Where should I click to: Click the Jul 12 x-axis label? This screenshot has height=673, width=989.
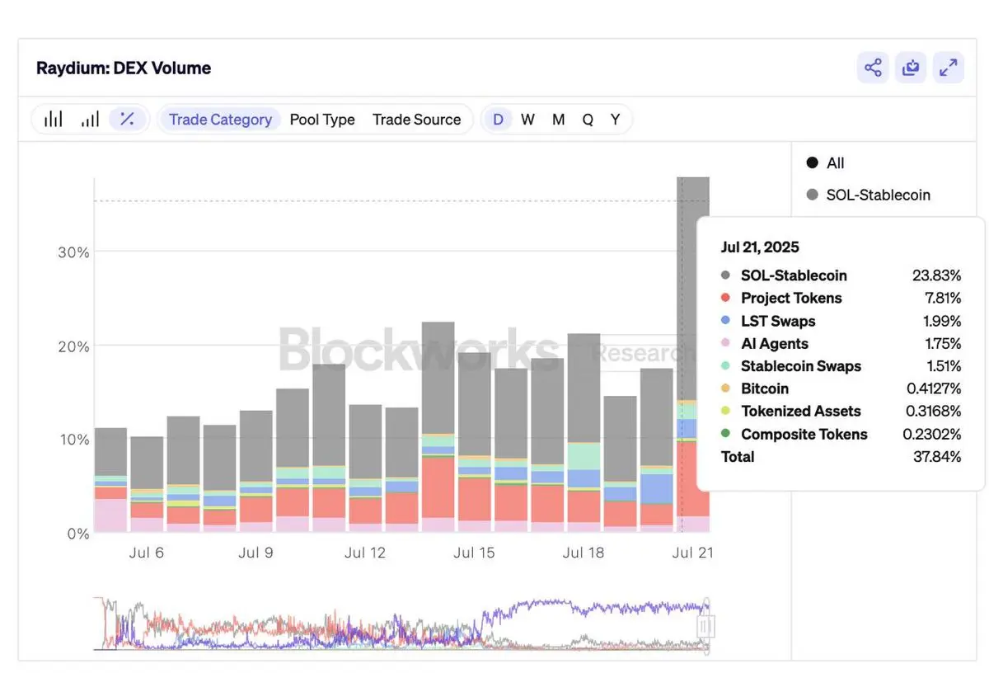[365, 553]
